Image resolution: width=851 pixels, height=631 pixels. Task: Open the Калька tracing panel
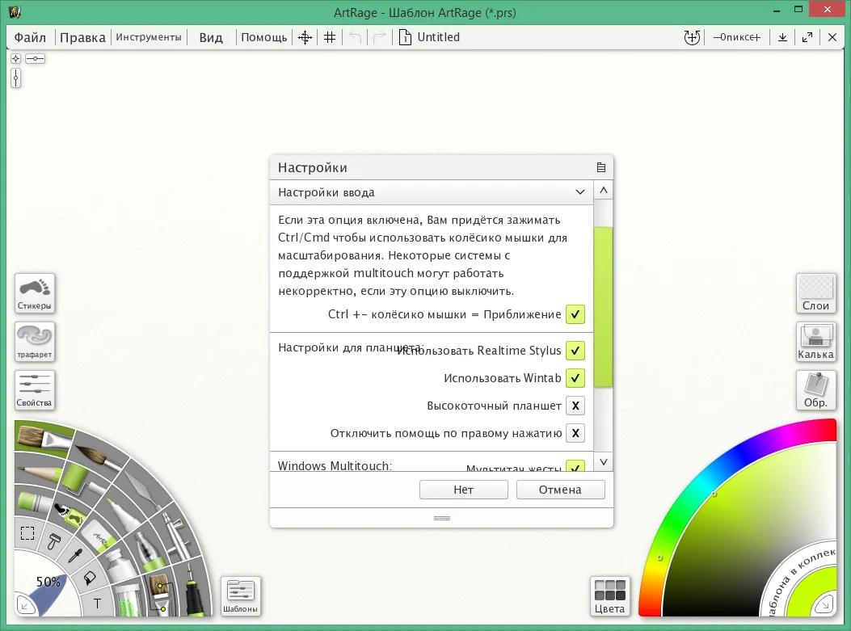click(815, 342)
